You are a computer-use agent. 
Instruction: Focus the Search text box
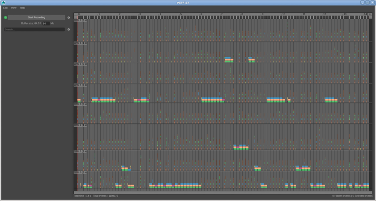pyautogui.click(x=34, y=29)
